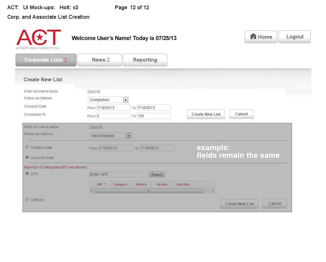Click the Home button with house icon
The height and width of the screenshot is (262, 326).
261,37
